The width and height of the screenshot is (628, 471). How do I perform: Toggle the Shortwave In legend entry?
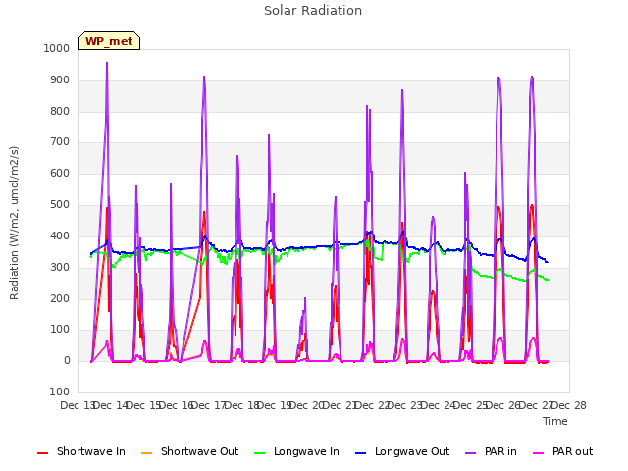pyautogui.click(x=81, y=451)
